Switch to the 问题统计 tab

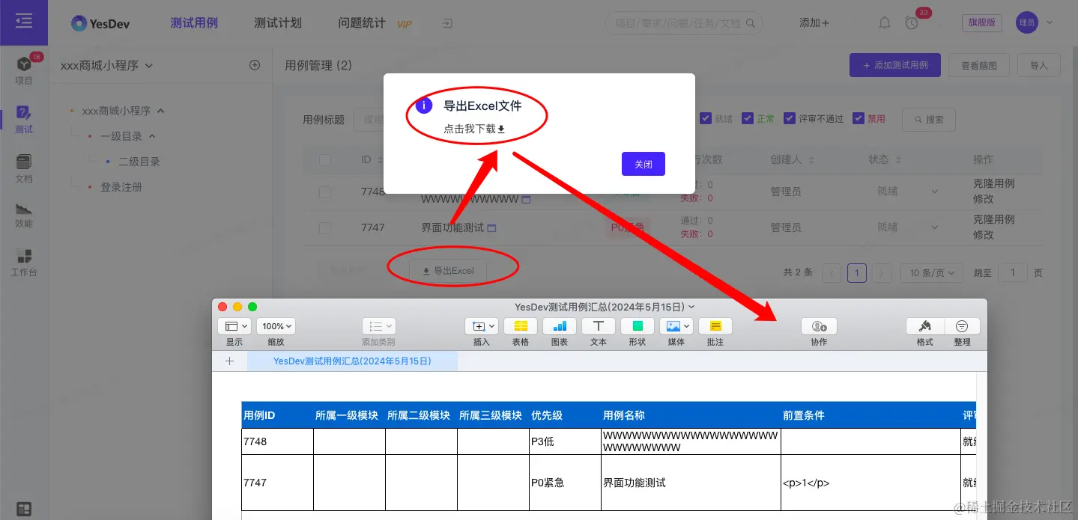362,23
